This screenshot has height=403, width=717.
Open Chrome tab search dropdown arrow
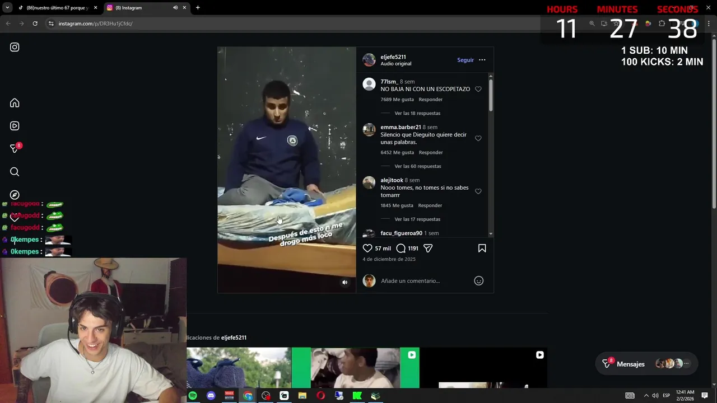[x=7, y=8]
